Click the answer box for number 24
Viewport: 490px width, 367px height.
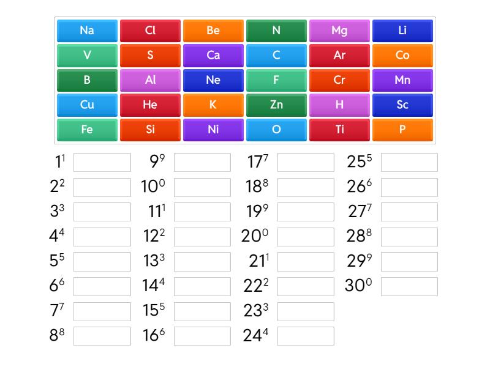[306, 336]
